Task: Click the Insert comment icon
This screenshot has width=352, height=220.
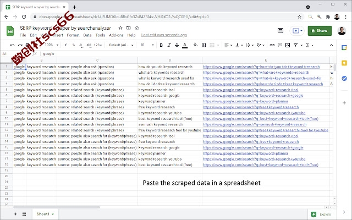Action: tap(280, 45)
